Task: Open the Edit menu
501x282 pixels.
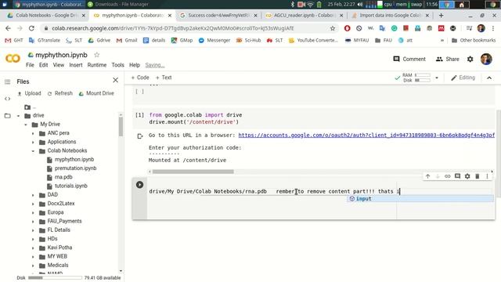Action: click(x=44, y=65)
